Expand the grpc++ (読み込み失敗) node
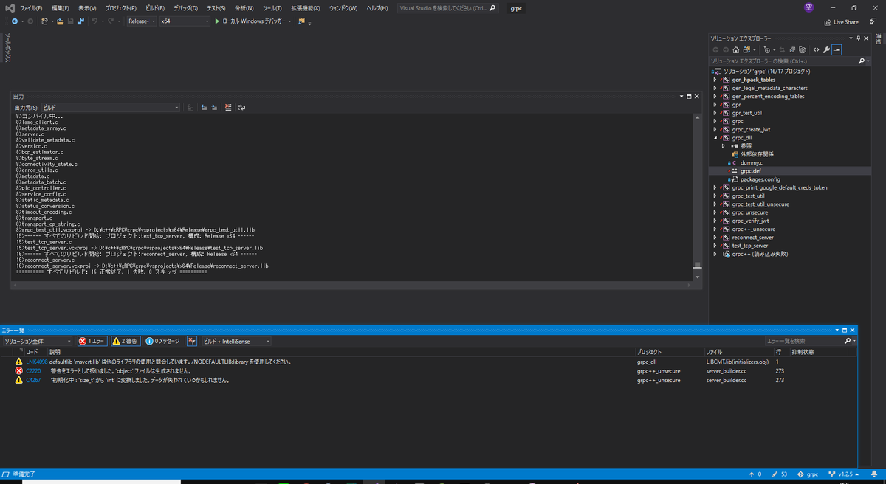 tap(715, 254)
